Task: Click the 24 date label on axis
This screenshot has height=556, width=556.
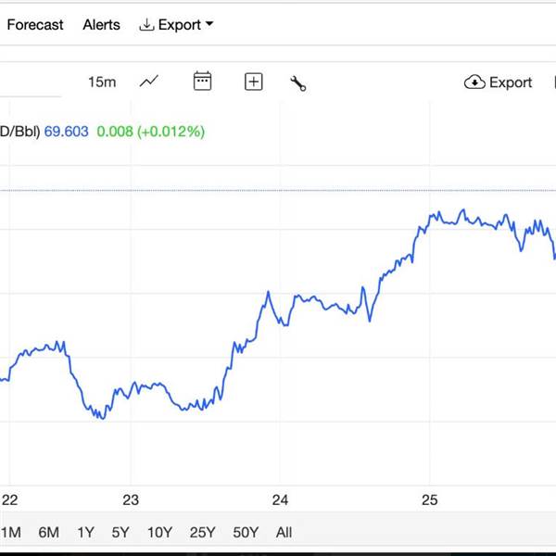Action: point(281,500)
